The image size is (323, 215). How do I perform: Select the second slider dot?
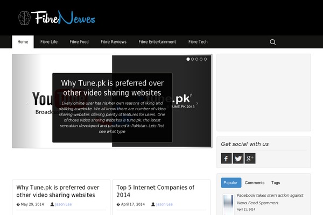click(x=192, y=59)
